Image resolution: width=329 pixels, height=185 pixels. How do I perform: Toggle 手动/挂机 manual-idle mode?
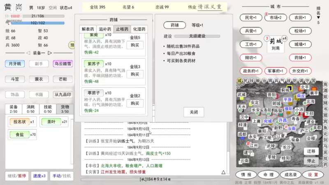coord(62,176)
